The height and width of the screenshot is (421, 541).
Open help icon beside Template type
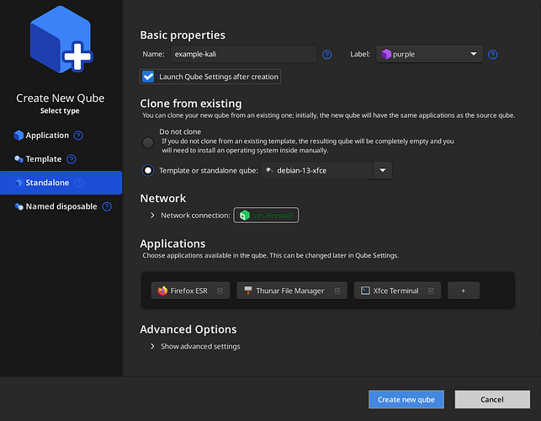pos(72,159)
